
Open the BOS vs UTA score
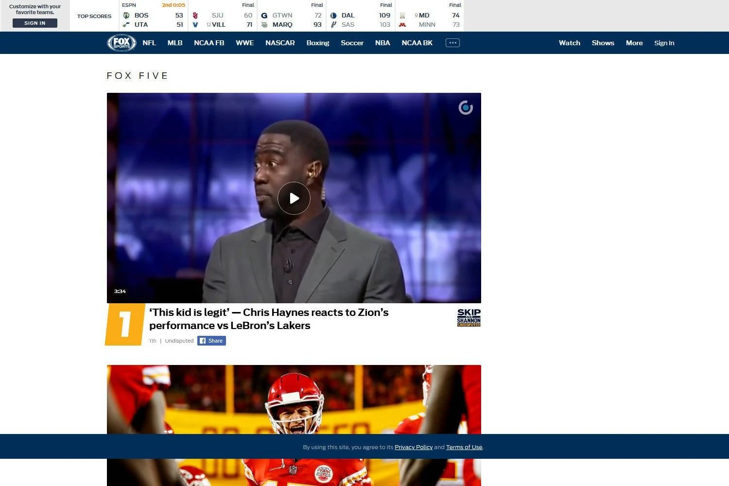point(154,16)
